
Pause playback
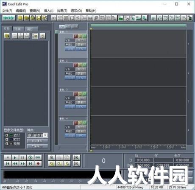(x=22, y=157)
